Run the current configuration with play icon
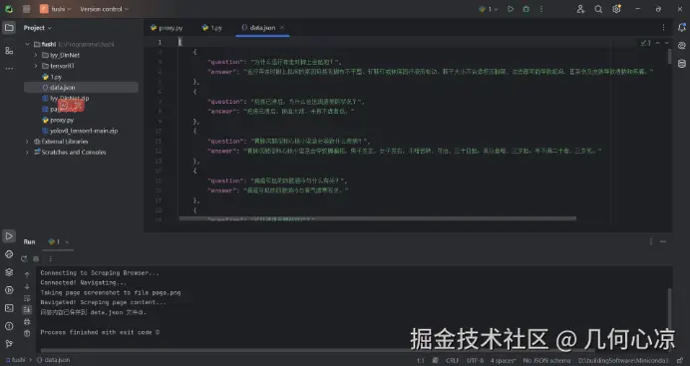 [511, 9]
